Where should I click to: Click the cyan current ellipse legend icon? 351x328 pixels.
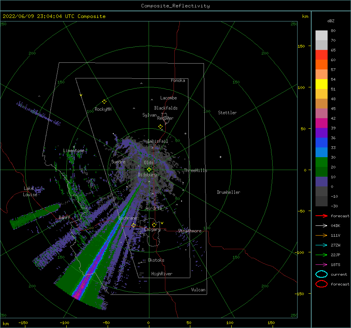(x=321, y=274)
